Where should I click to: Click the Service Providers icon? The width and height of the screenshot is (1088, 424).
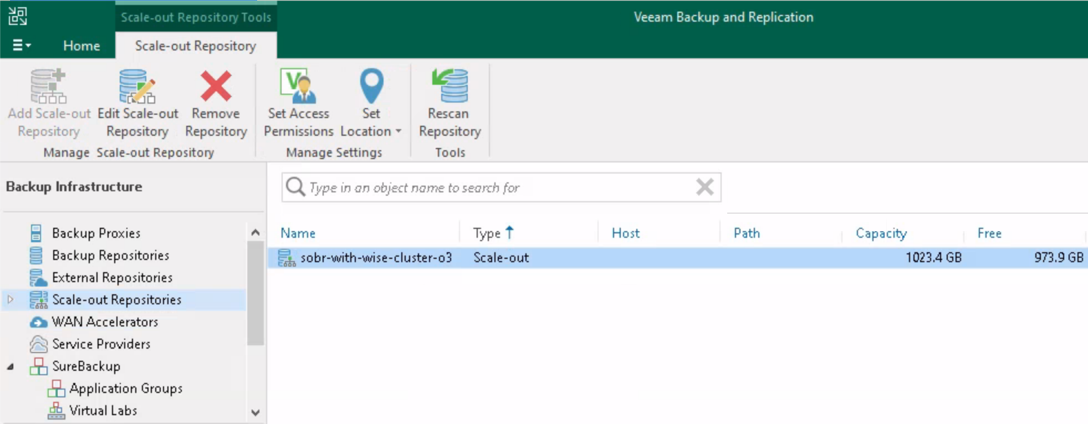pyautogui.click(x=38, y=344)
